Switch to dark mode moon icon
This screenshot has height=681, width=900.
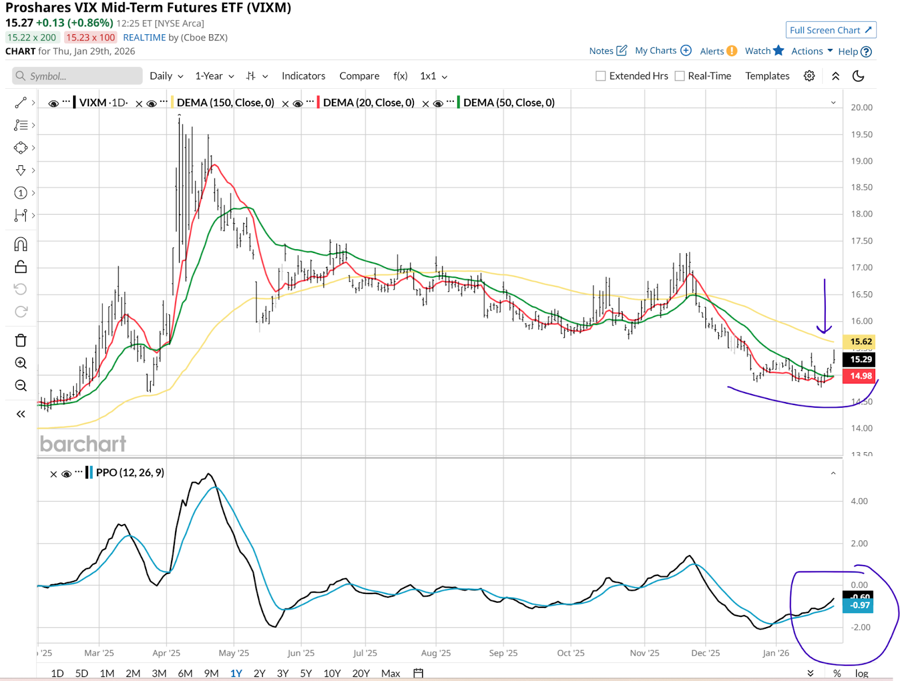pos(858,76)
